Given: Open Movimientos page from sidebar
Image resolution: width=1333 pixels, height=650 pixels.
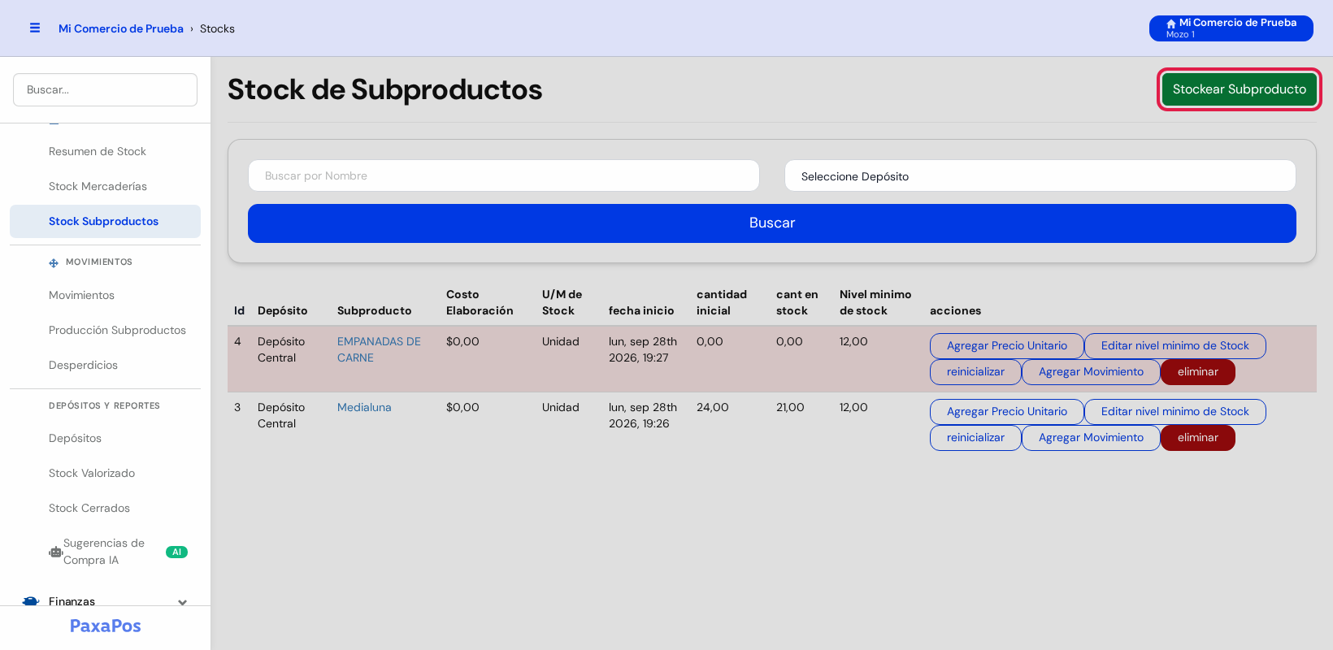Looking at the screenshot, I should pos(81,295).
